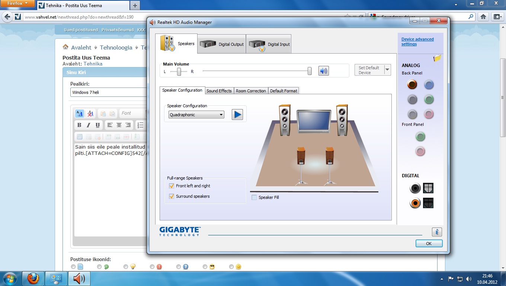Play the speaker configuration test sound

(x=237, y=114)
